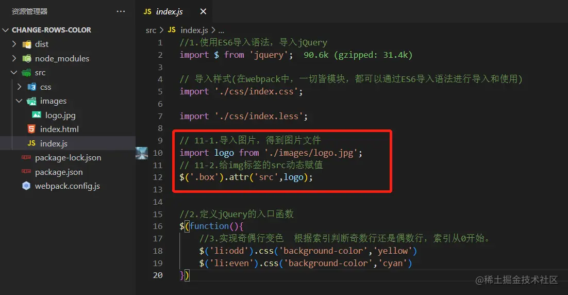Click the function keyword on line 16
568x295 pixels.
point(209,226)
